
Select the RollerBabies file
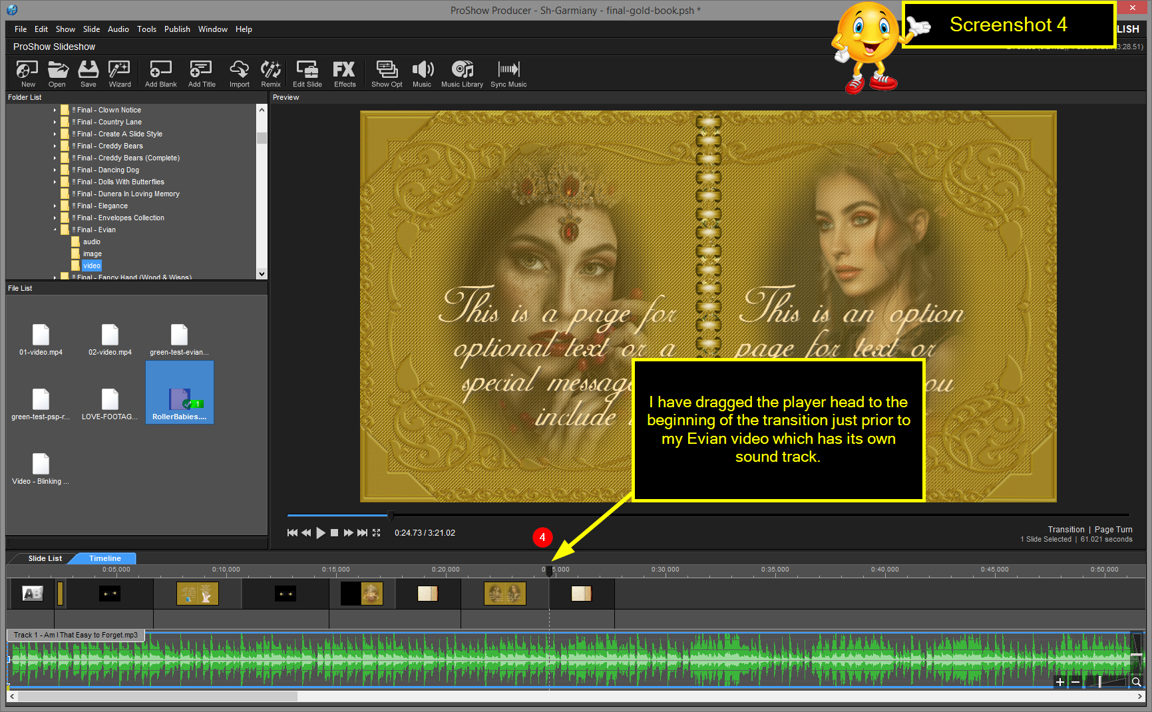(179, 393)
